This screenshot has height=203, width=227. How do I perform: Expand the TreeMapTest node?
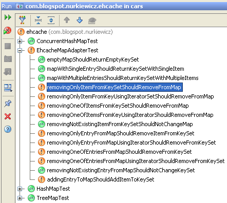coord(20,198)
